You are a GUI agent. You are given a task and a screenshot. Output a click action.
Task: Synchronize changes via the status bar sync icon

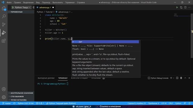pos(14,103)
